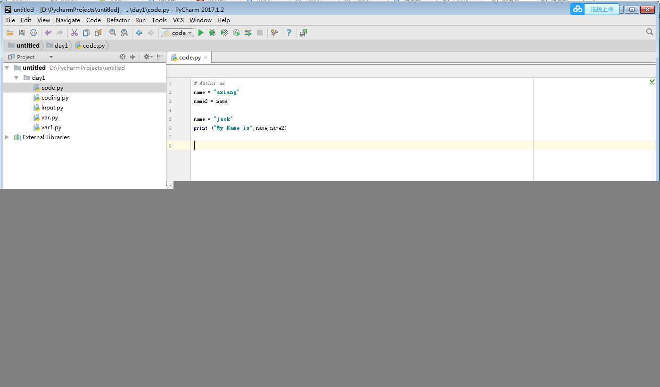Select input.py in project tree
Viewport: 660px width, 387px height.
52,108
